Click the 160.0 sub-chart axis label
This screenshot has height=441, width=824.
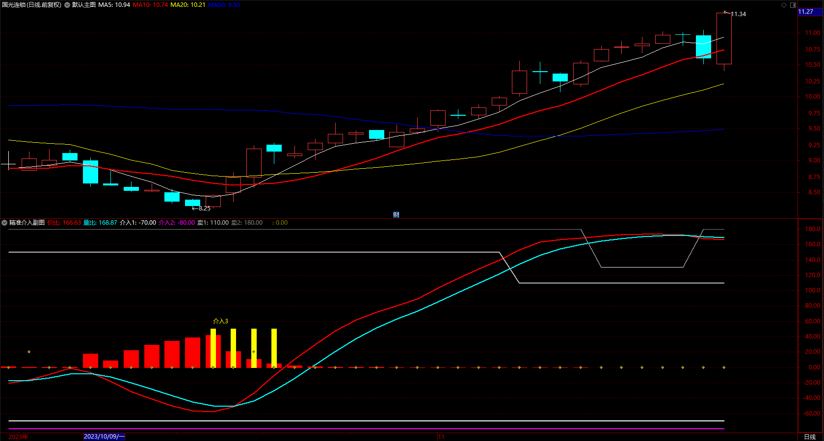[812, 244]
